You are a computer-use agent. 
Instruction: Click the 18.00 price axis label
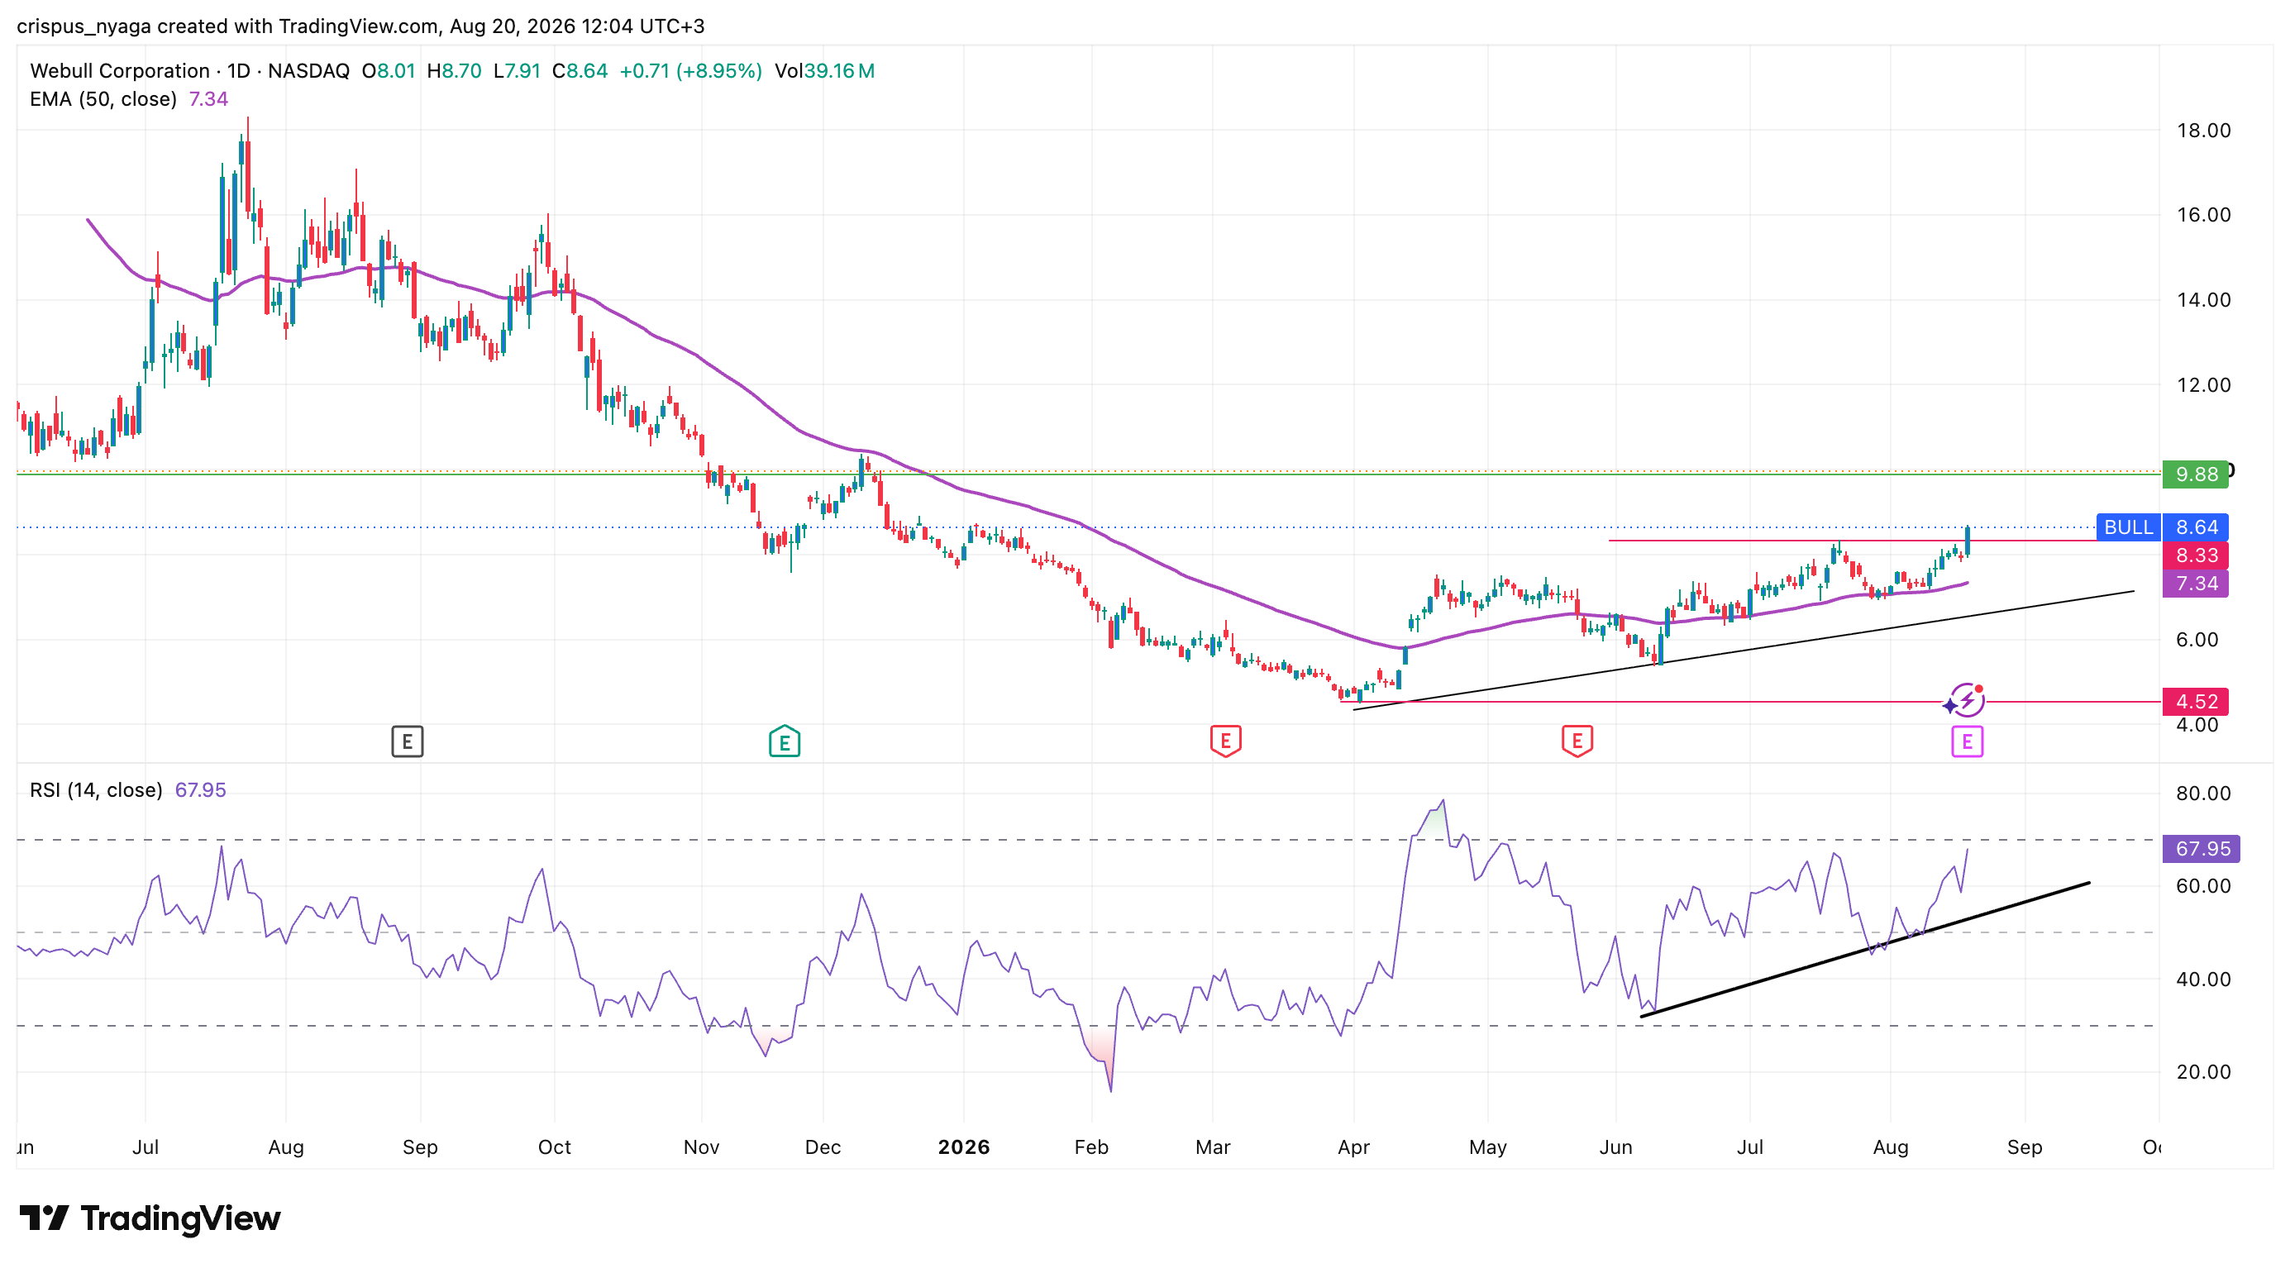coord(2204,131)
